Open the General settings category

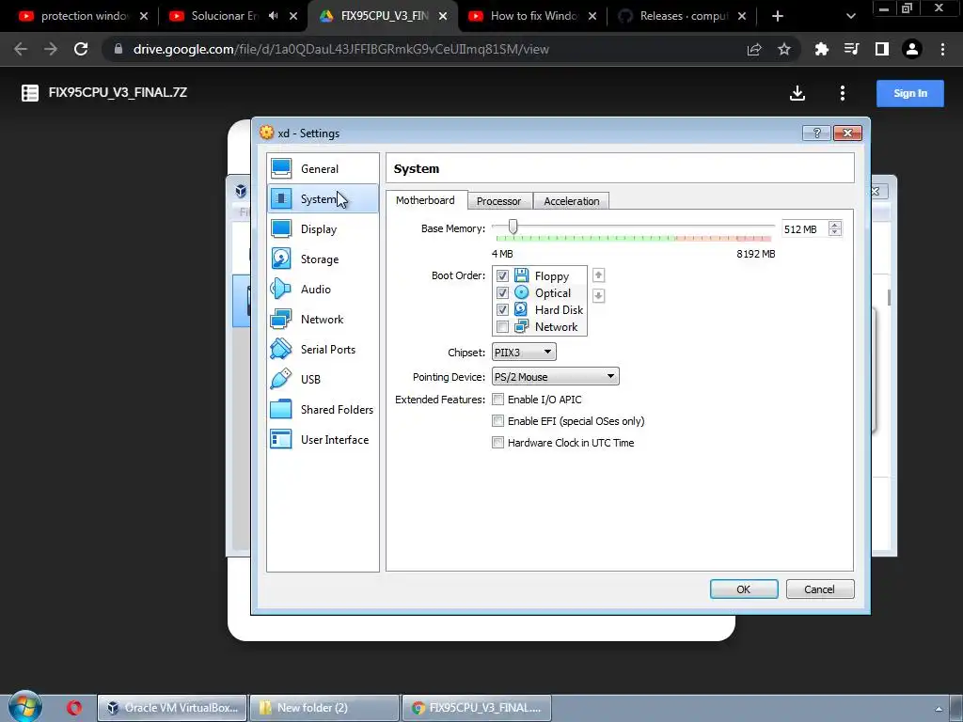(x=323, y=169)
